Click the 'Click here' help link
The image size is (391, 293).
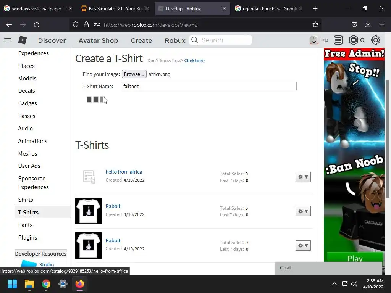pyautogui.click(x=194, y=61)
